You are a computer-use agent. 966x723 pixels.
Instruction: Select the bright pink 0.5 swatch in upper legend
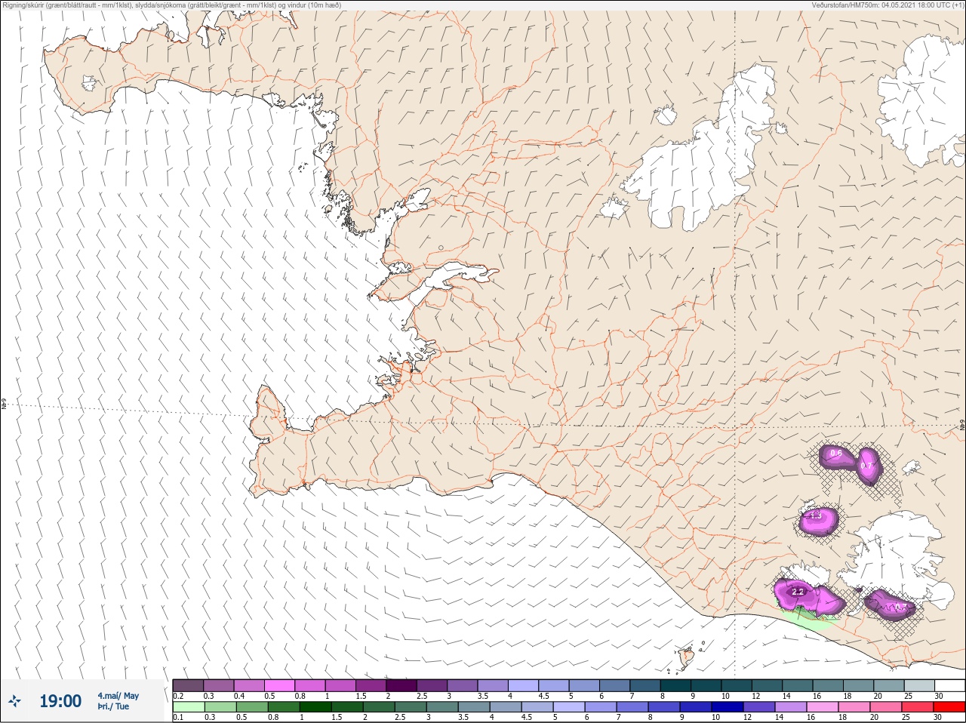pos(279,685)
